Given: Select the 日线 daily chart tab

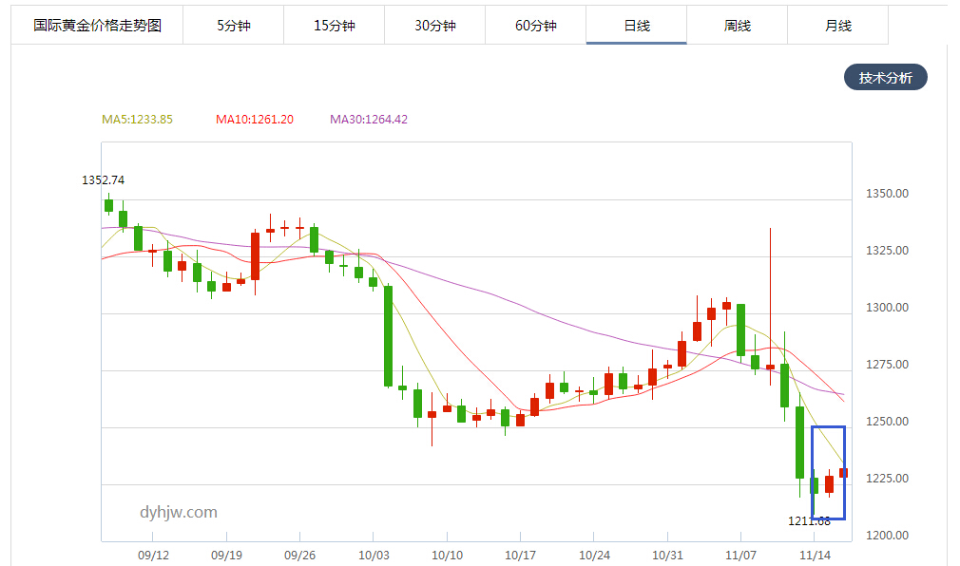Looking at the screenshot, I should (x=637, y=26).
